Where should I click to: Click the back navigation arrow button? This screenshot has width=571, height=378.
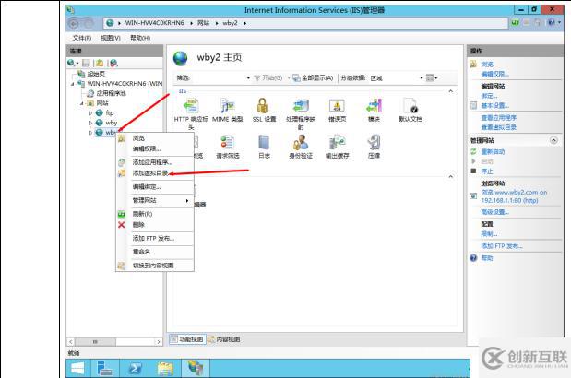coord(74,24)
